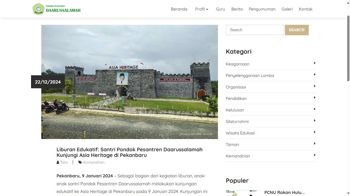Click the Kemandirian tag link

(x=94, y=162)
